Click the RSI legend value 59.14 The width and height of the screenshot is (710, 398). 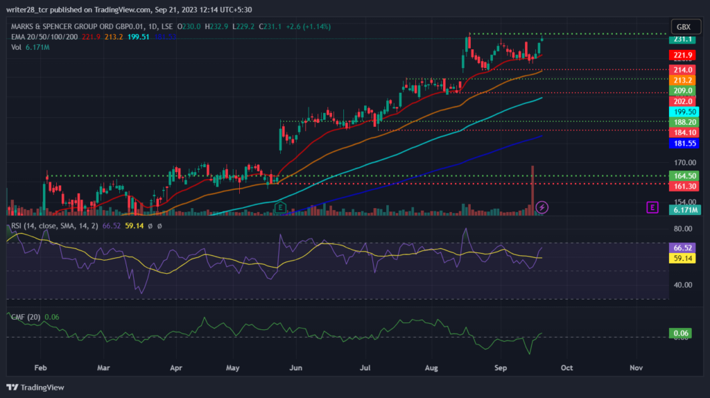tap(135, 225)
